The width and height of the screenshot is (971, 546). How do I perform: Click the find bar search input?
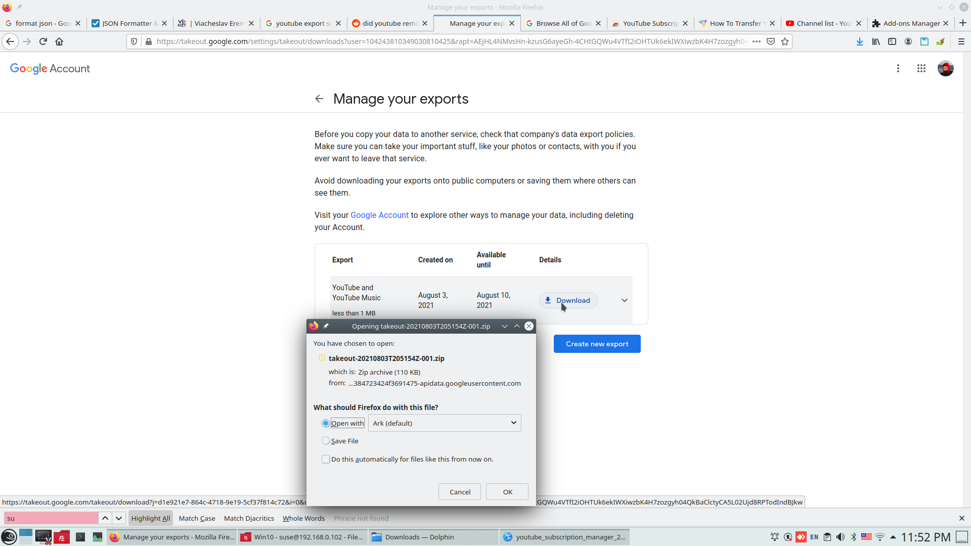point(51,518)
